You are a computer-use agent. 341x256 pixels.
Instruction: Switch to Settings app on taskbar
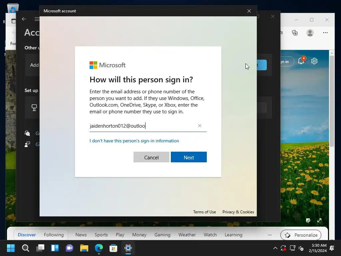pos(128,248)
